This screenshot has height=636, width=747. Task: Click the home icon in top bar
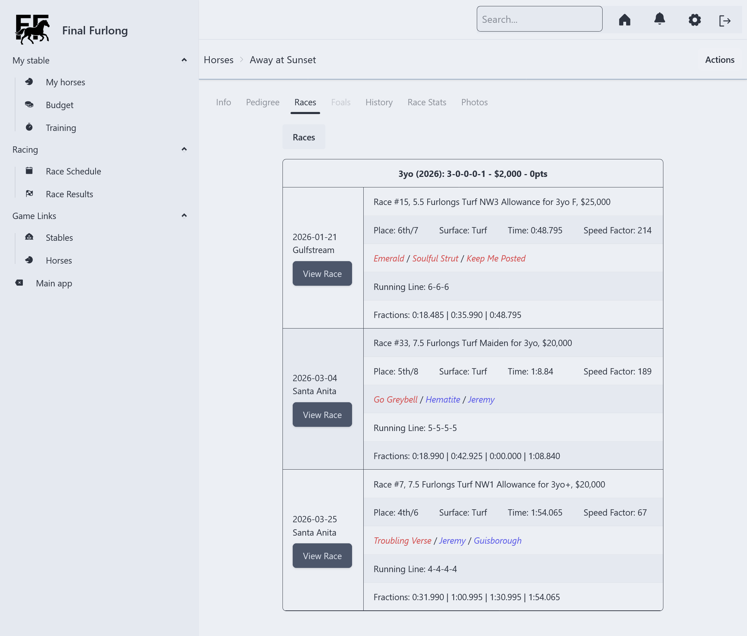pos(624,20)
